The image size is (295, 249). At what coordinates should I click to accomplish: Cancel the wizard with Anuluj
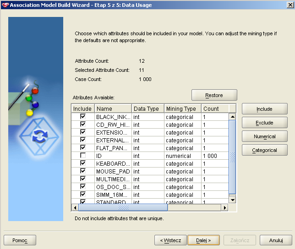tap(276, 240)
